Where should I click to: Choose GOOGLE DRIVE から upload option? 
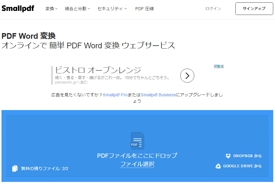tap(239, 166)
